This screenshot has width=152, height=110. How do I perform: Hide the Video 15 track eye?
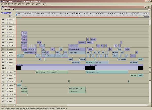tap(3, 20)
